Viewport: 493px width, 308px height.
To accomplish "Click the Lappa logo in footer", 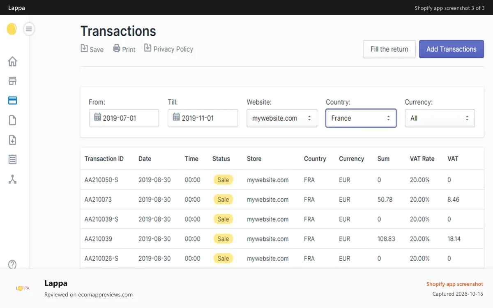I will [x=23, y=288].
